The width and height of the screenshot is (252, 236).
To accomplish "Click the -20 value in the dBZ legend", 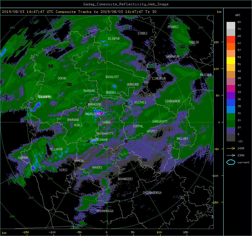I will tap(240, 141).
